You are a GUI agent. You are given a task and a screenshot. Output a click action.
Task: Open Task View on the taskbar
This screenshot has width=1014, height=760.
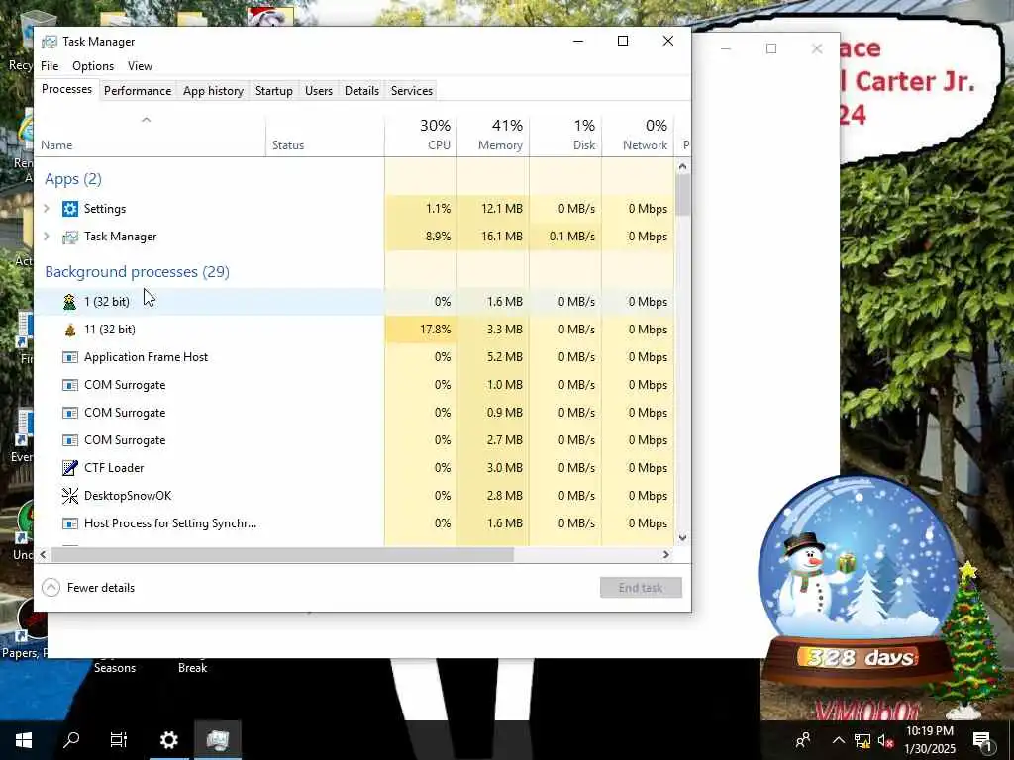tap(119, 740)
